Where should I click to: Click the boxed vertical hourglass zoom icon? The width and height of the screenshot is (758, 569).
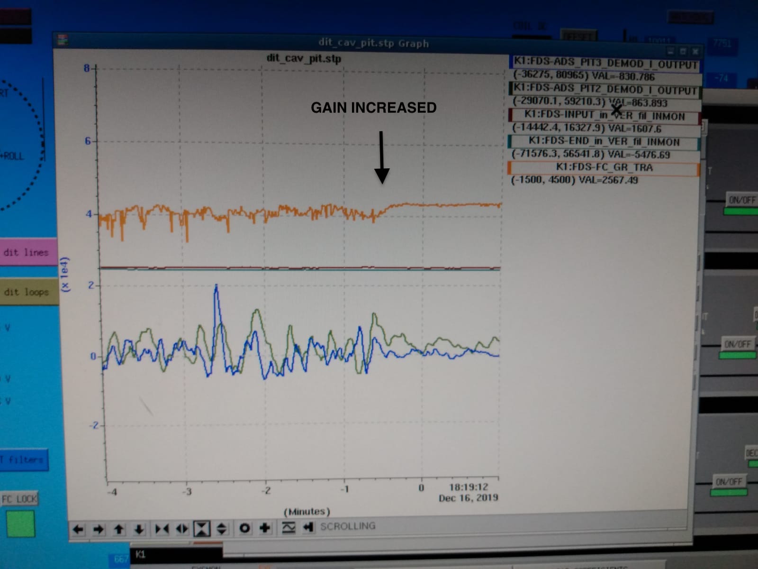click(x=202, y=528)
